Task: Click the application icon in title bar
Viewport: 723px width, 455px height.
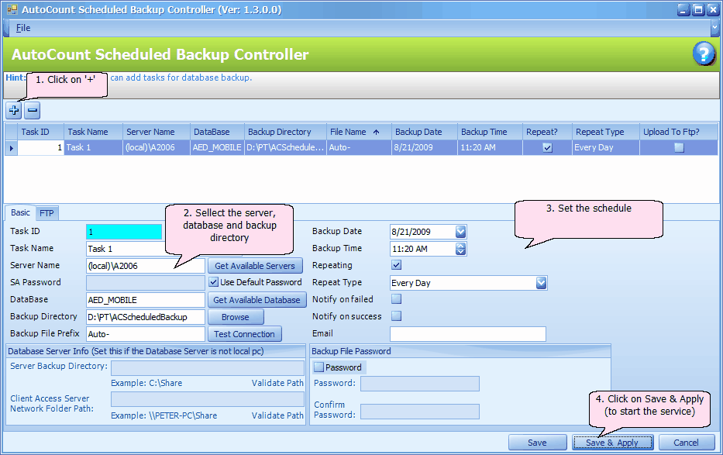Action: (x=12, y=9)
